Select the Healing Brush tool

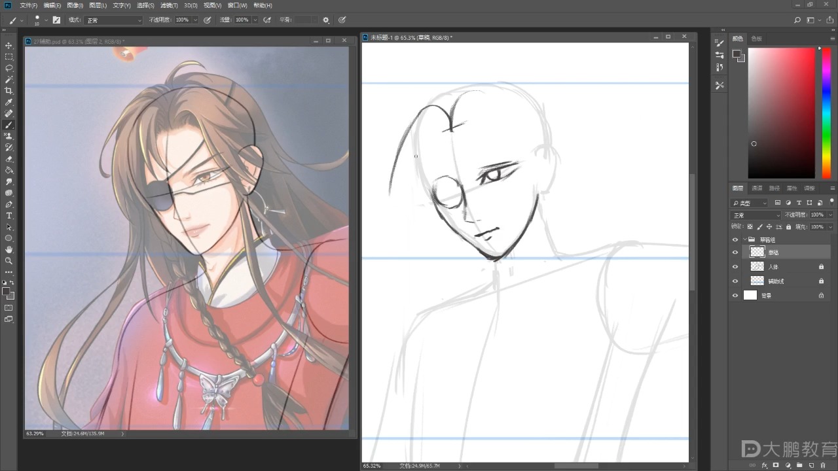[x=9, y=113]
